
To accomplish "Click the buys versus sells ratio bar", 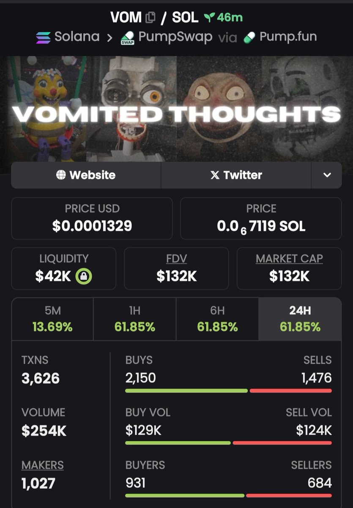I will click(x=229, y=391).
